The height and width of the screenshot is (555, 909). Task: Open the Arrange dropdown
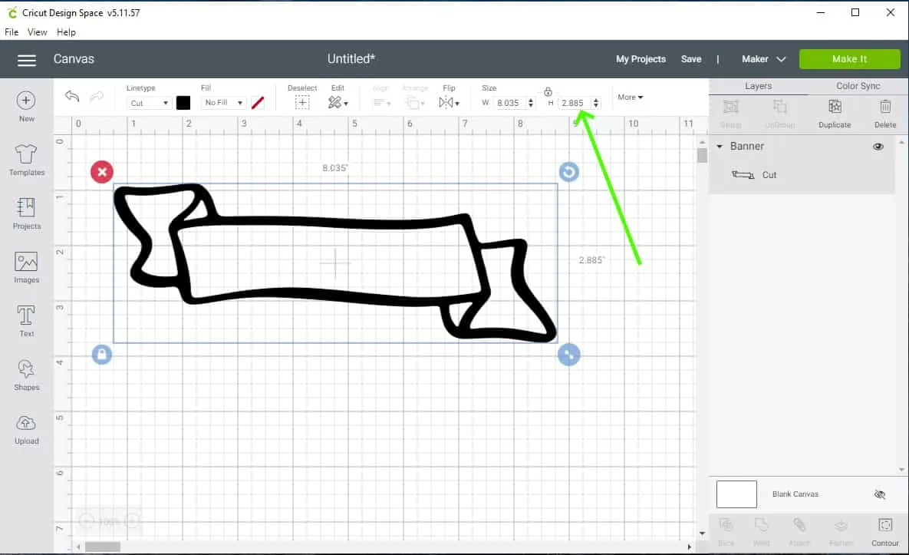click(415, 103)
